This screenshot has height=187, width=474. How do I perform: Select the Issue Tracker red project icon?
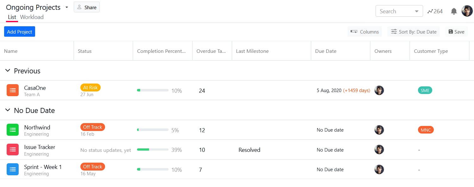point(13,149)
